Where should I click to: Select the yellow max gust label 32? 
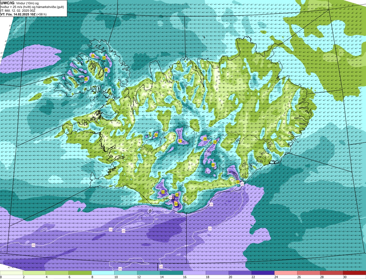(238, 182)
